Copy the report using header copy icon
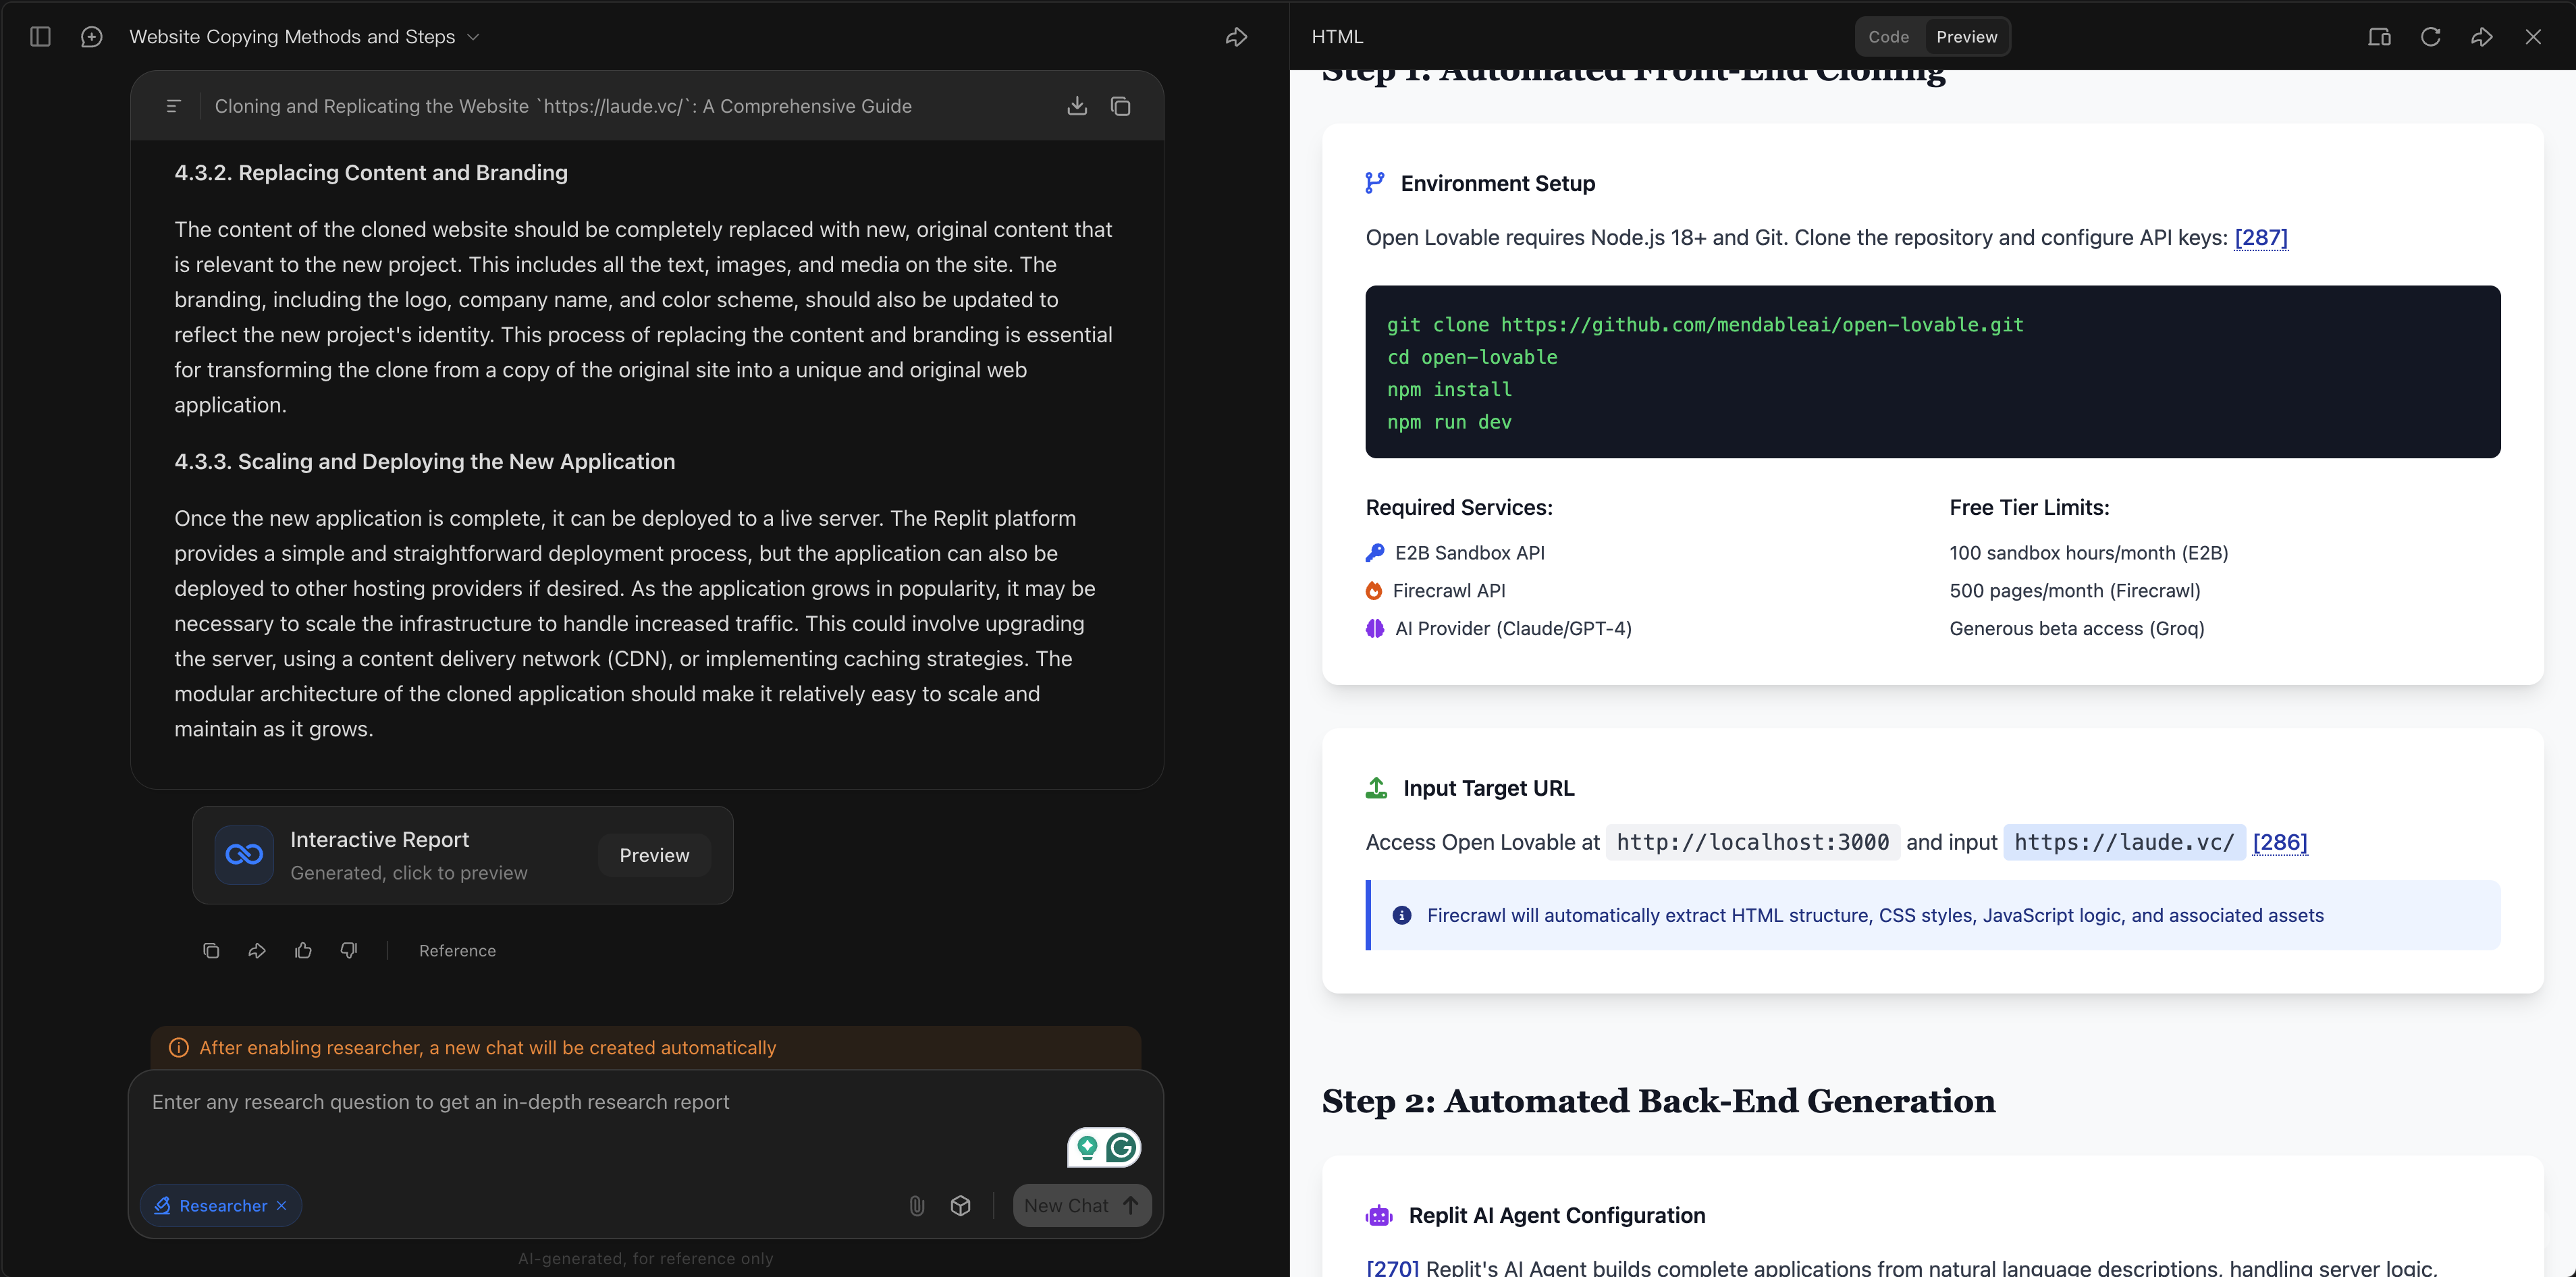This screenshot has width=2576, height=1277. (x=1121, y=106)
